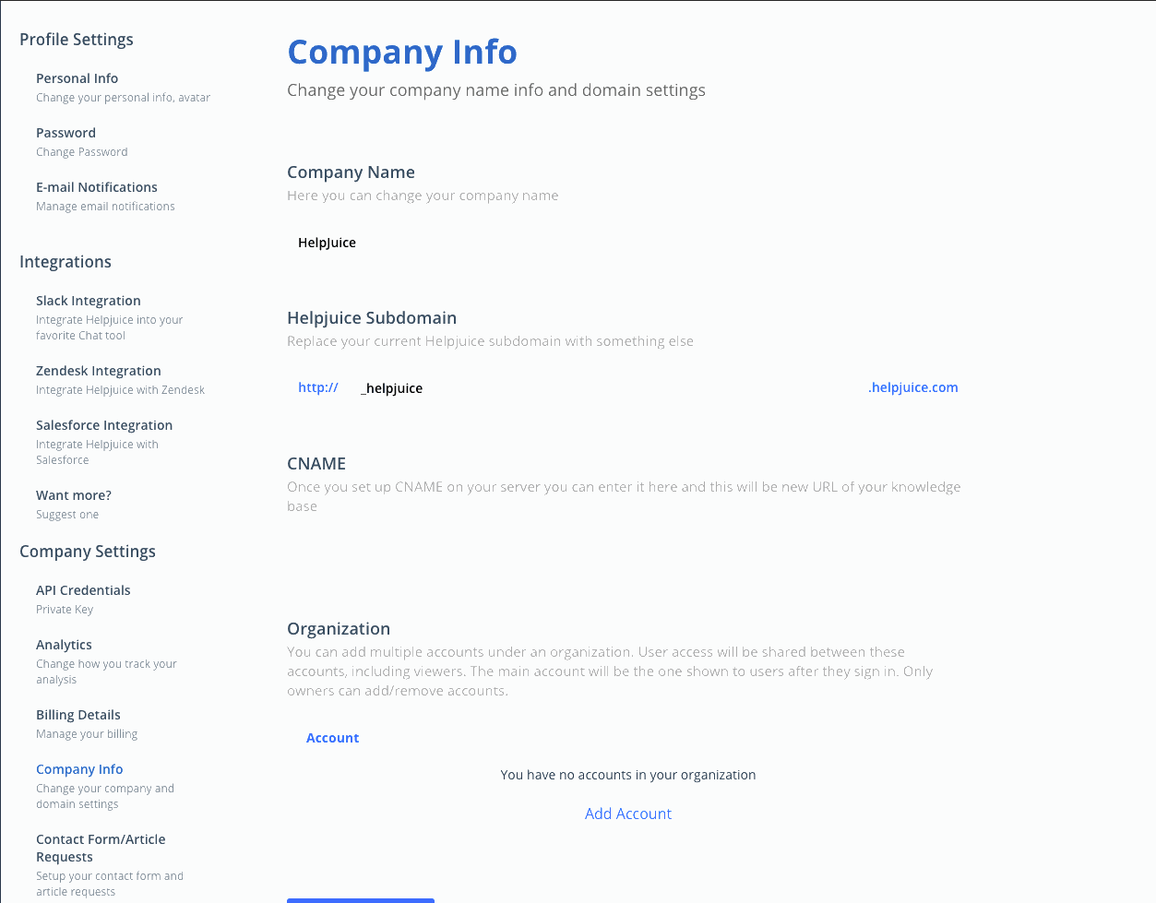
Task: Open Billing Details to manage billing
Action: tap(77, 714)
